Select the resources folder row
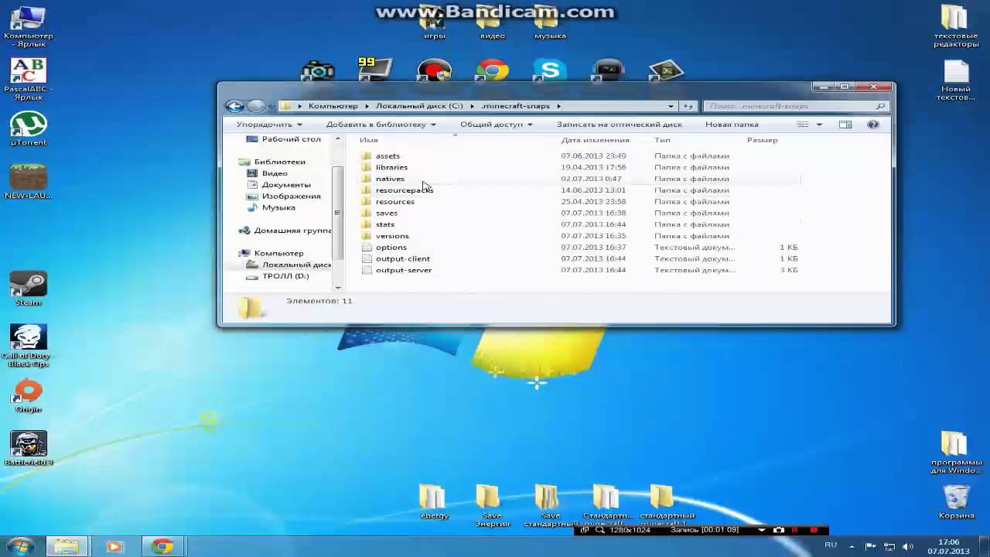This screenshot has width=990, height=557. click(x=580, y=201)
